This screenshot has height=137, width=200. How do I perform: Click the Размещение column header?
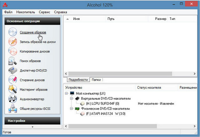point(187,87)
